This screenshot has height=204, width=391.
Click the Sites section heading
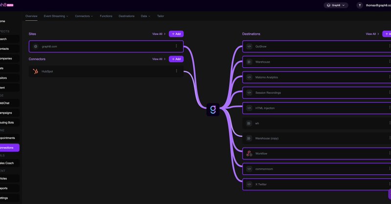coord(32,34)
